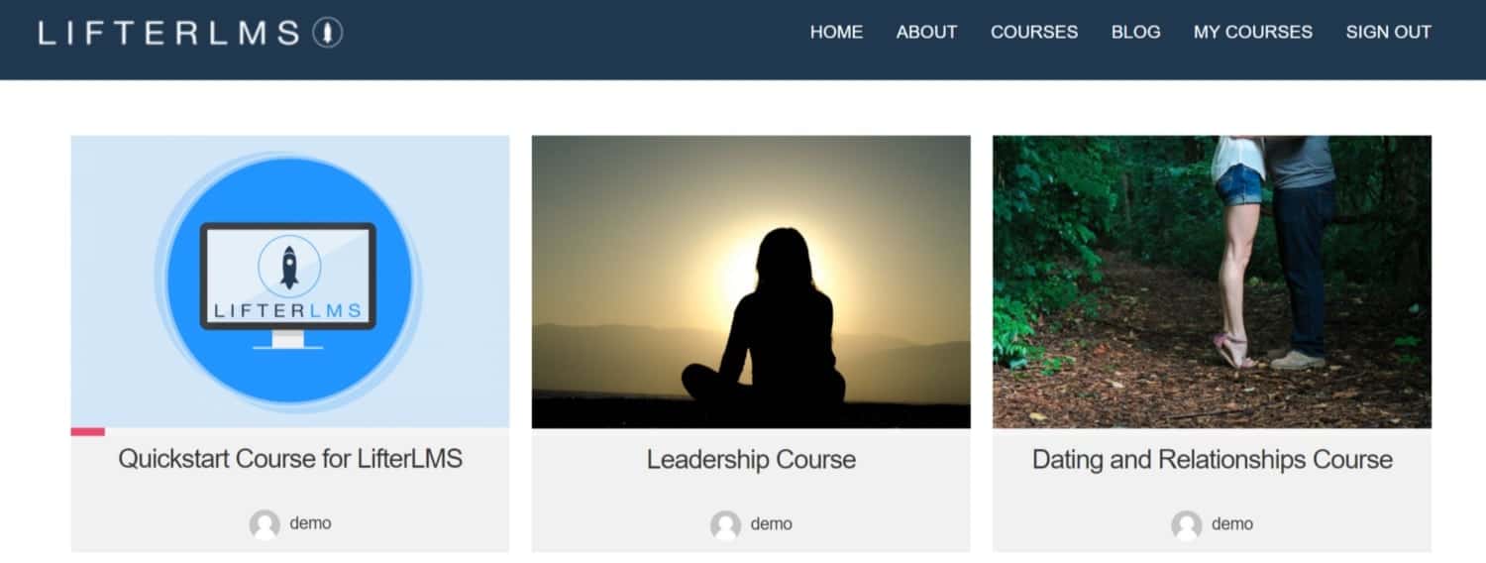Click the demo avatar under Quickstart Course
1486x563 pixels.
click(x=265, y=524)
